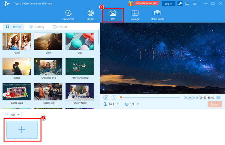Click the 50% OFF to Get VIP banner

[x=146, y=3]
